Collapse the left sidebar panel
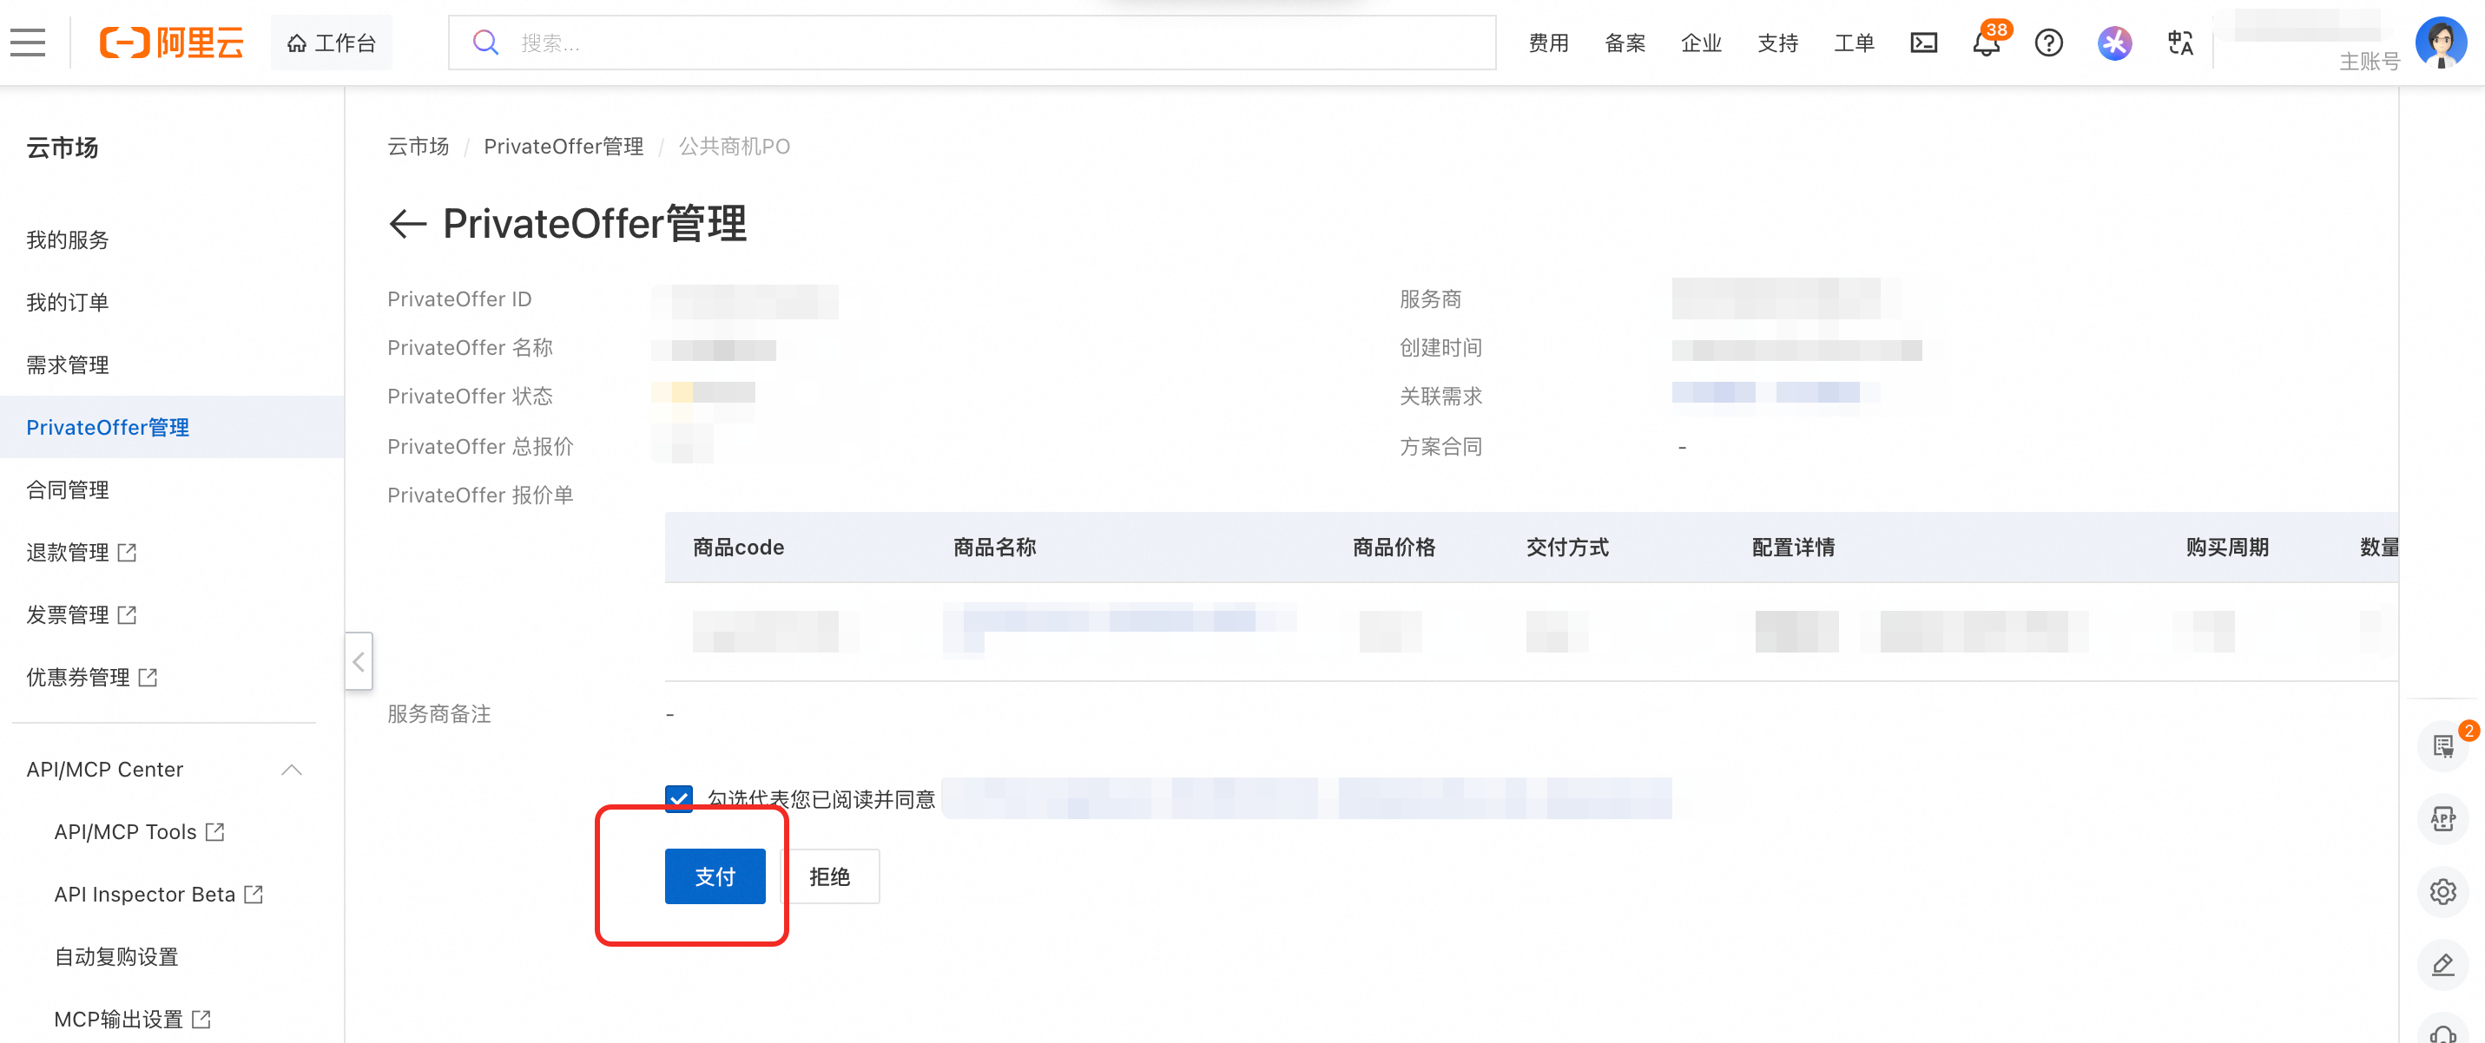Image resolution: width=2485 pixels, height=1043 pixels. tap(358, 661)
